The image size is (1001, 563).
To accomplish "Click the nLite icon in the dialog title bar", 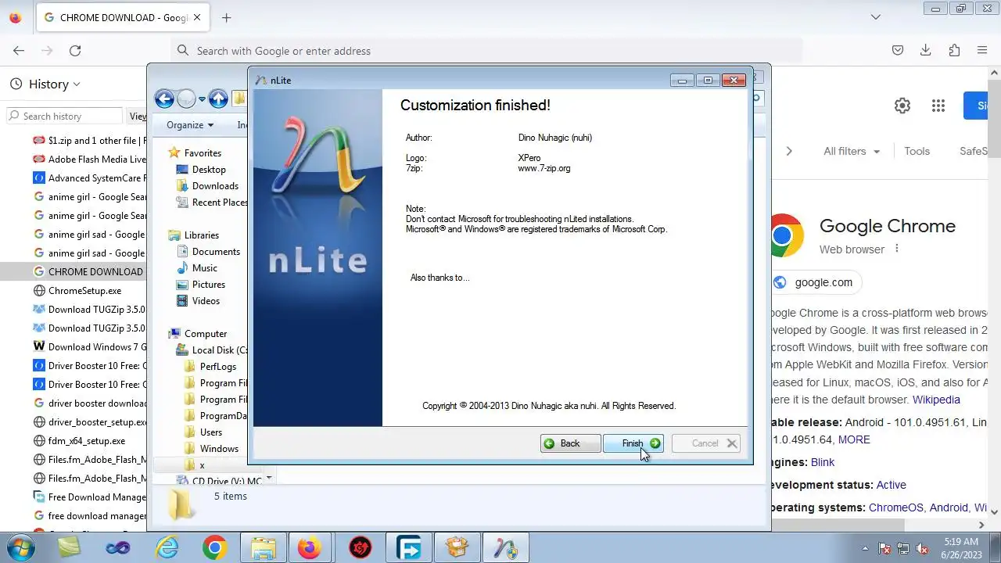I will (261, 81).
